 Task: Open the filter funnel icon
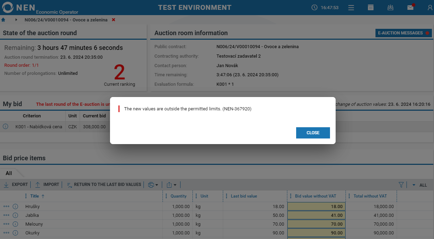click(x=401, y=185)
